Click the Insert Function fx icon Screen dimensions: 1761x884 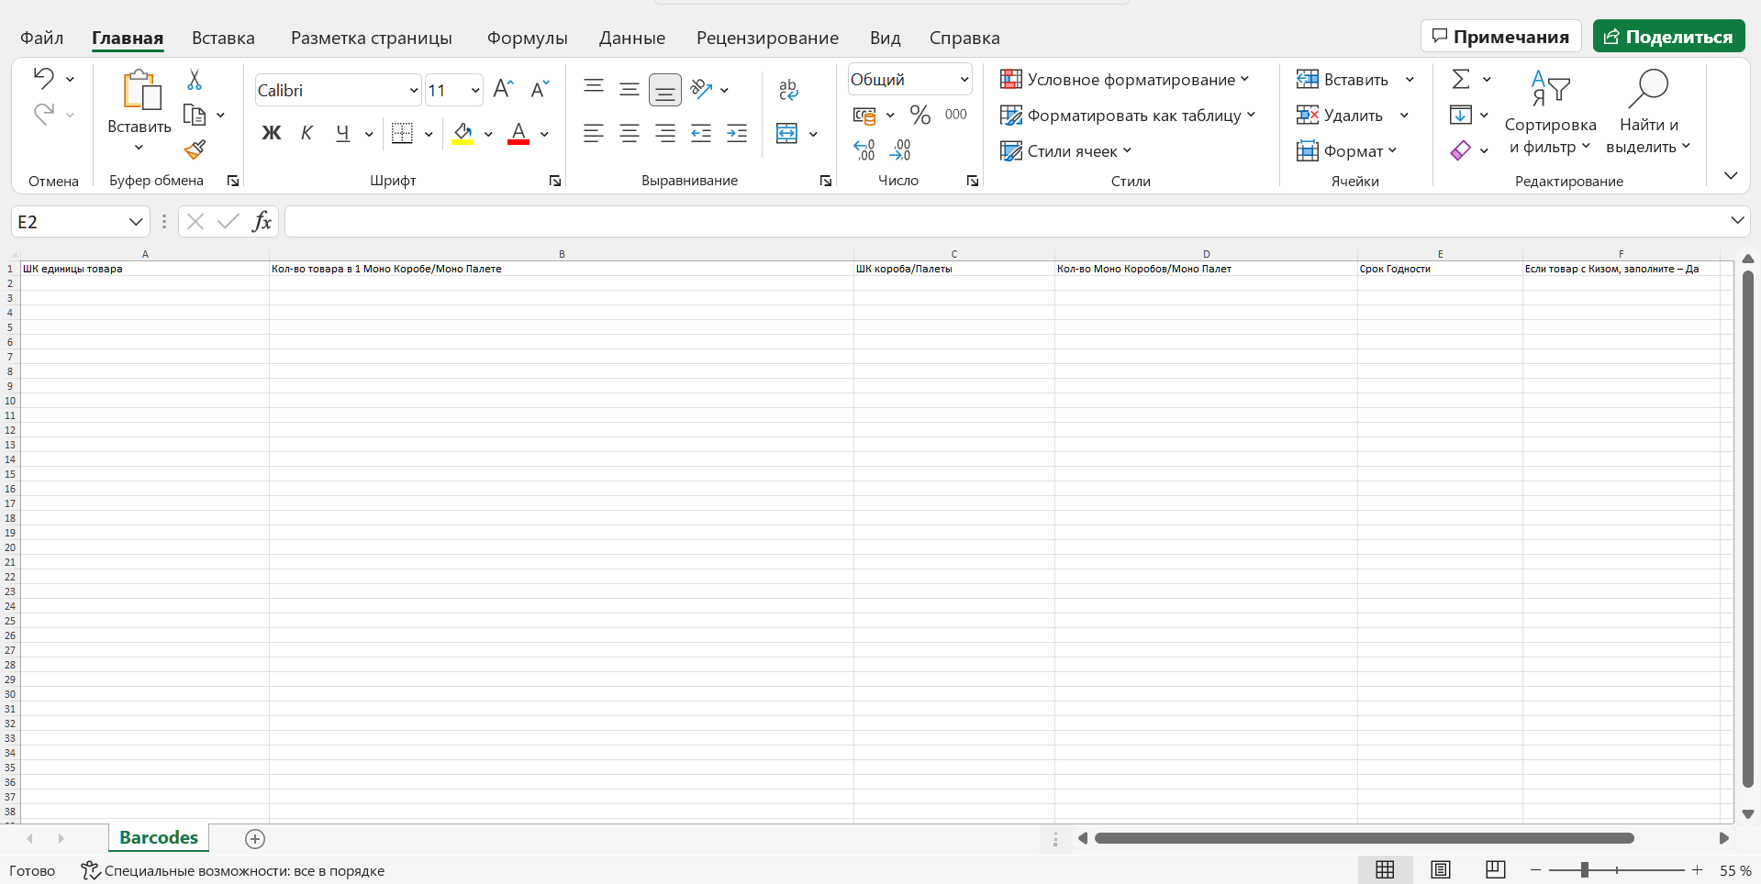[262, 221]
